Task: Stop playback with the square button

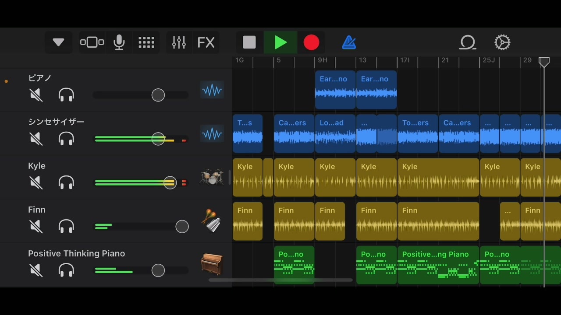Action: [x=249, y=42]
